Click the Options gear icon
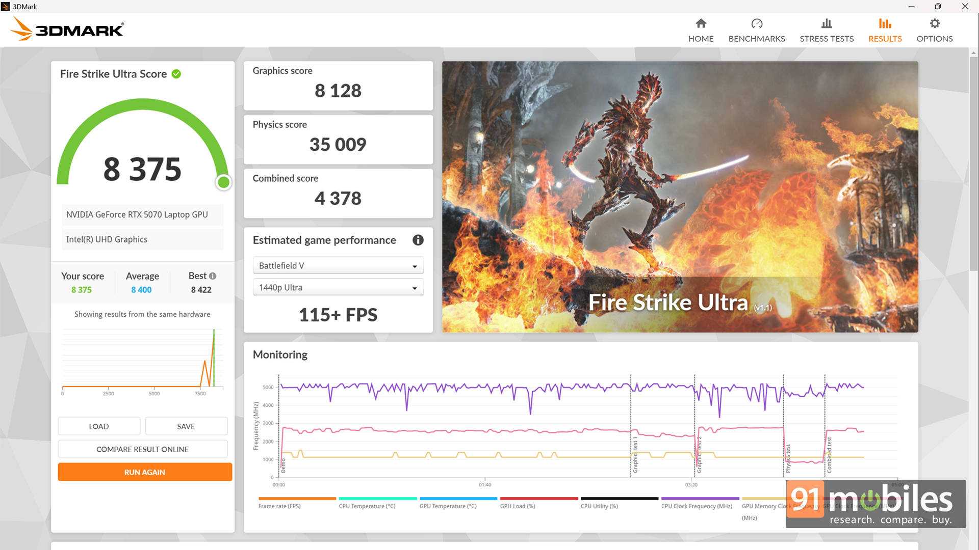 pyautogui.click(x=935, y=23)
